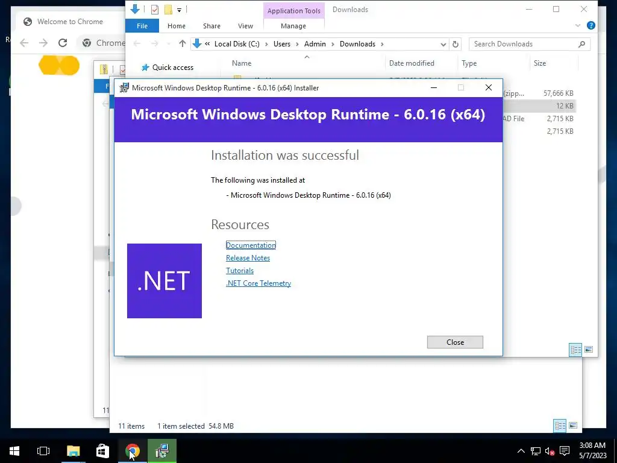Open the File menu in Downloads Explorer

tap(142, 26)
